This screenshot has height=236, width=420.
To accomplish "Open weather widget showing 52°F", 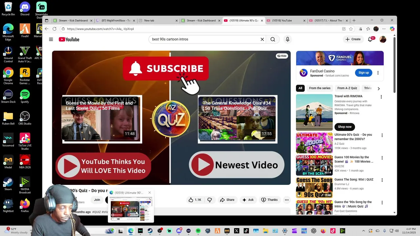I will click(16, 231).
